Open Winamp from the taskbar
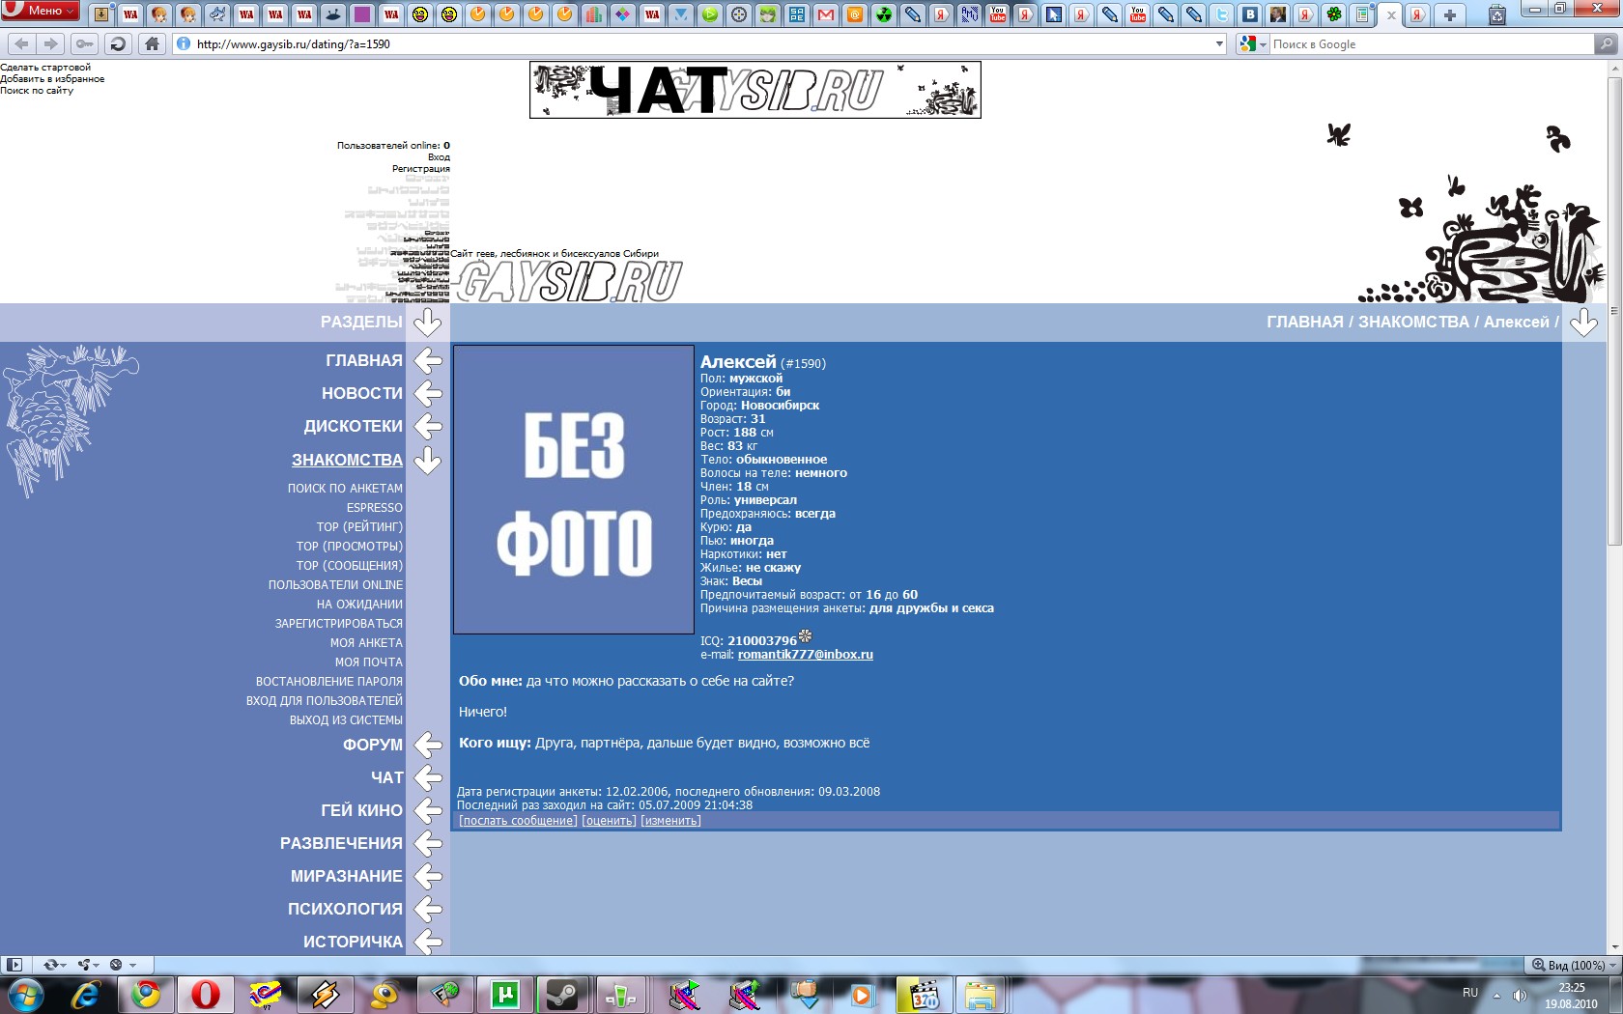 point(326,994)
